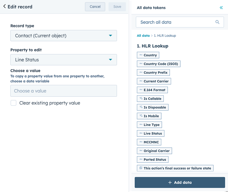Click the Choose a value field

pos(64,91)
